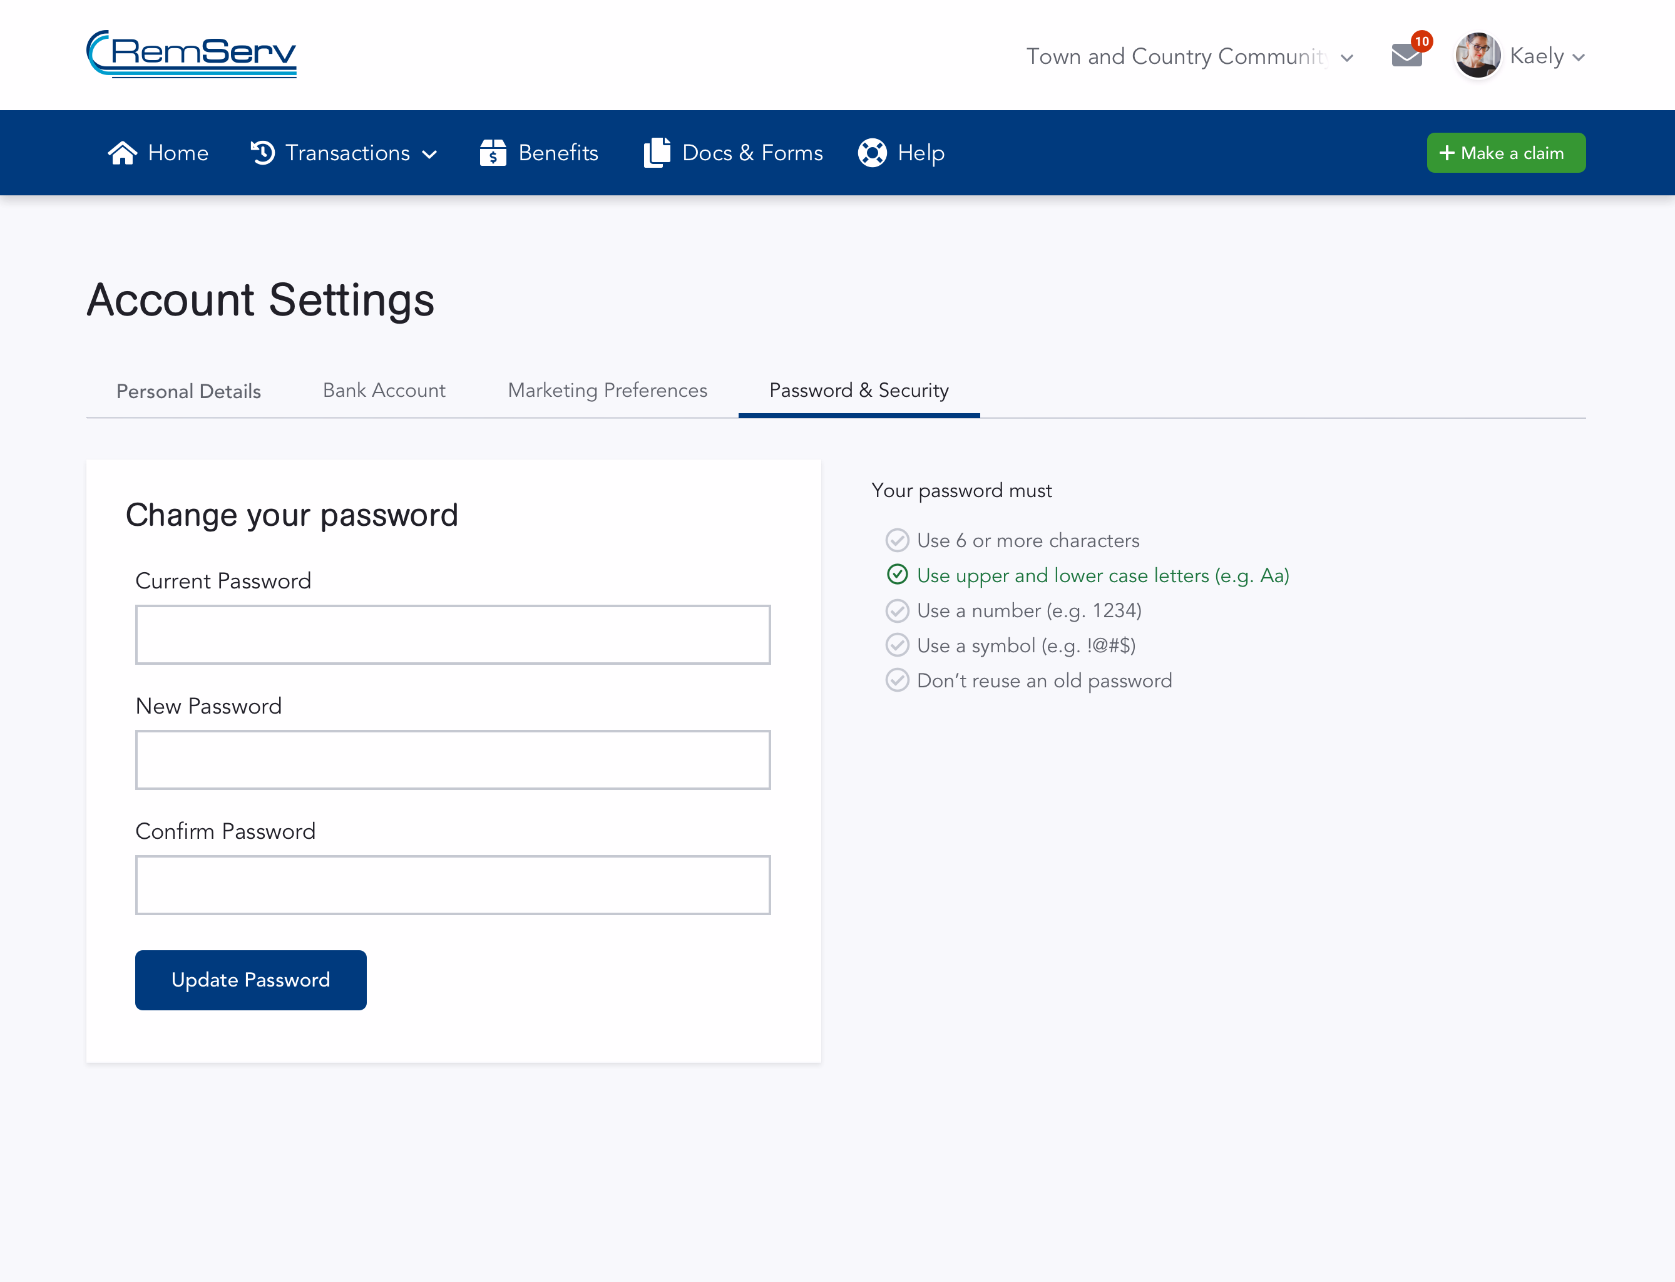Screen dimensions: 1675x1282
Task: Click Kaely's profile avatar photo
Action: [x=1477, y=54]
